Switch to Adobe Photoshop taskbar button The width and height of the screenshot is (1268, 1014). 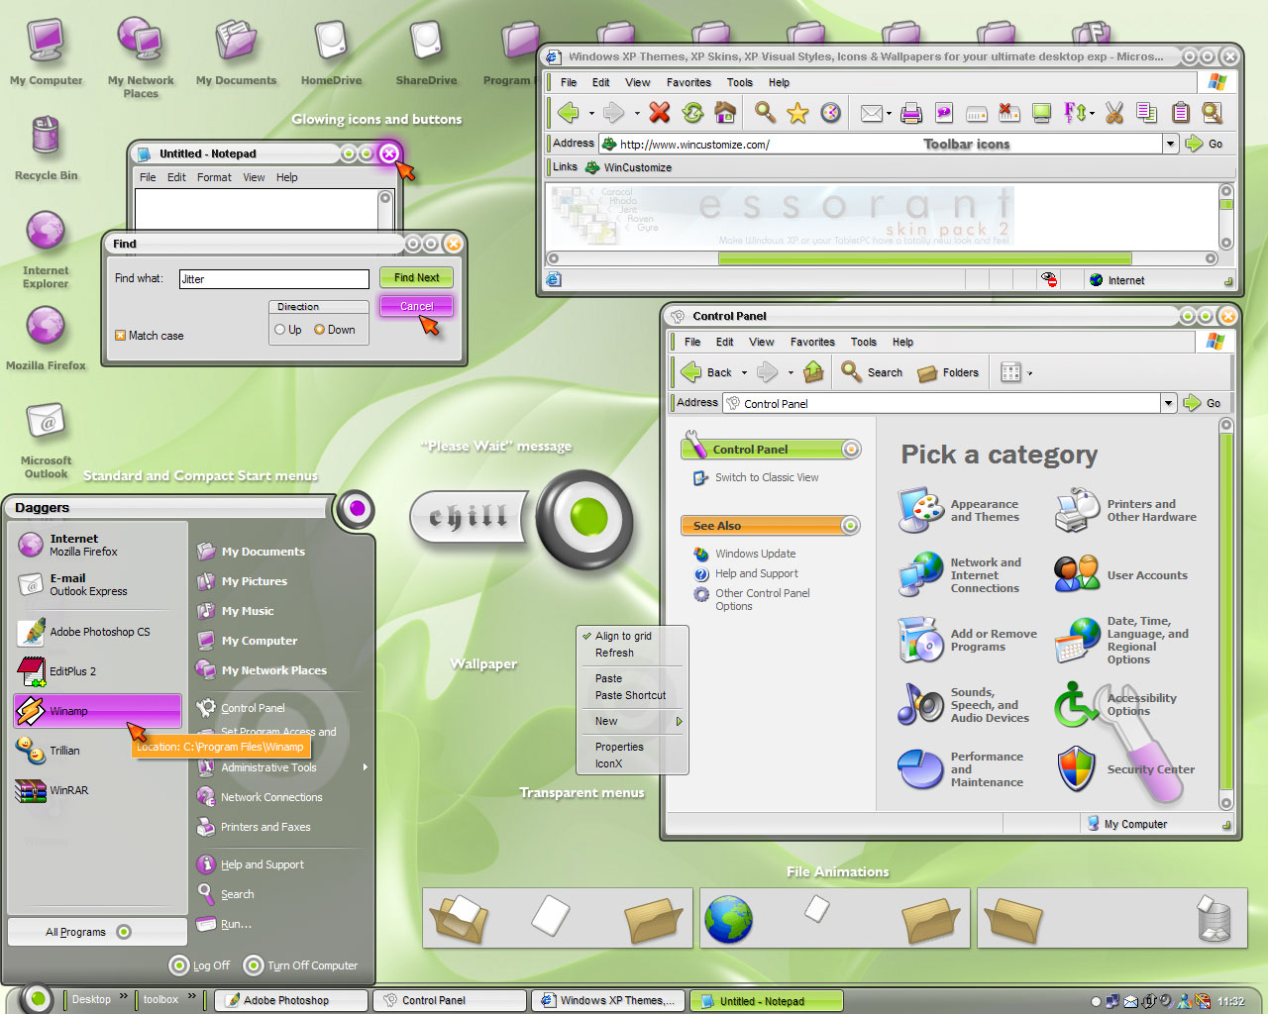(292, 1001)
